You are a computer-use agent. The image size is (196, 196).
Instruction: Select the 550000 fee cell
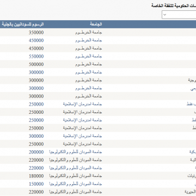pos(36,57)
